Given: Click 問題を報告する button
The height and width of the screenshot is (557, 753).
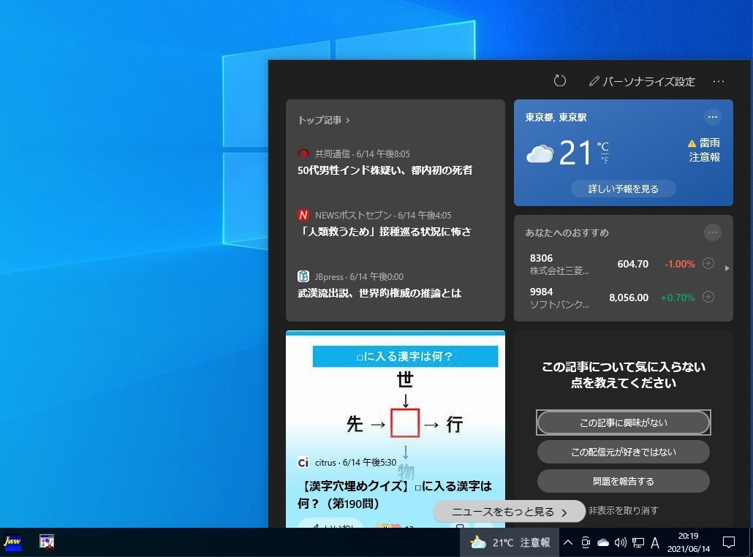Looking at the screenshot, I should [x=623, y=481].
